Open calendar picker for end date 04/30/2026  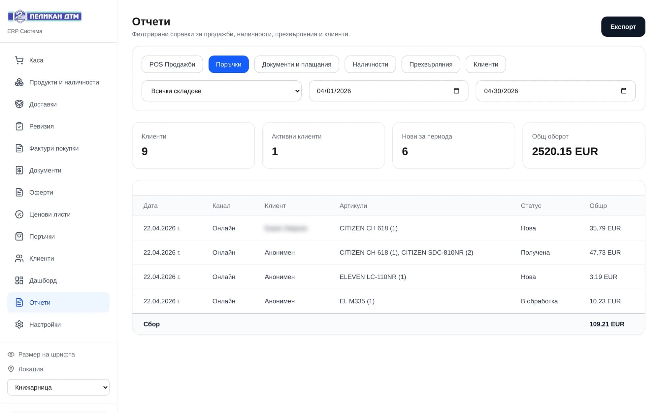(x=624, y=91)
